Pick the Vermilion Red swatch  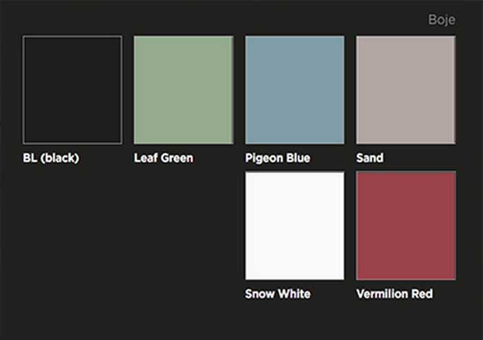[406, 226]
